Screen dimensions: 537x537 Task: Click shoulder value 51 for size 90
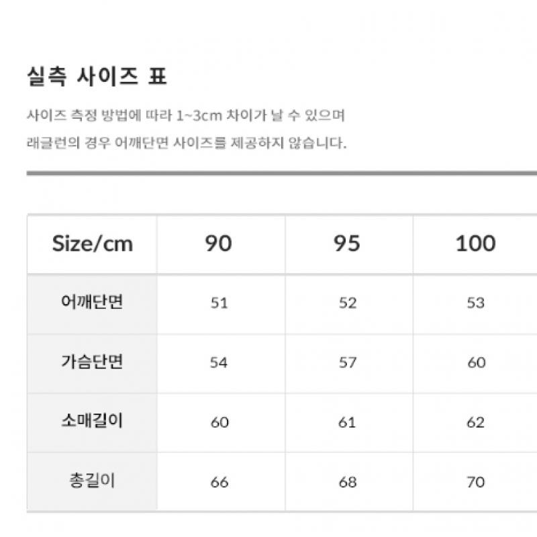219,303
